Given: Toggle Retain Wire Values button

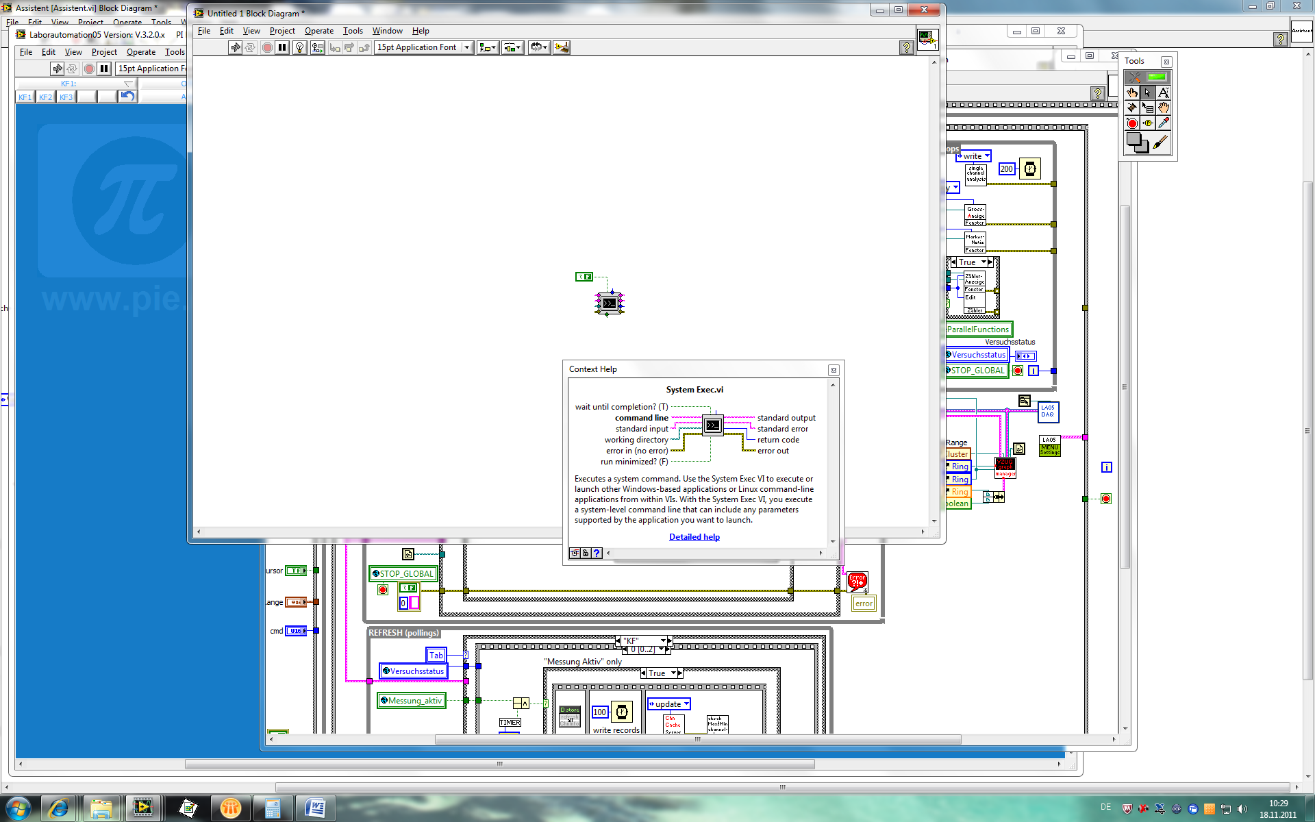Looking at the screenshot, I should point(317,47).
